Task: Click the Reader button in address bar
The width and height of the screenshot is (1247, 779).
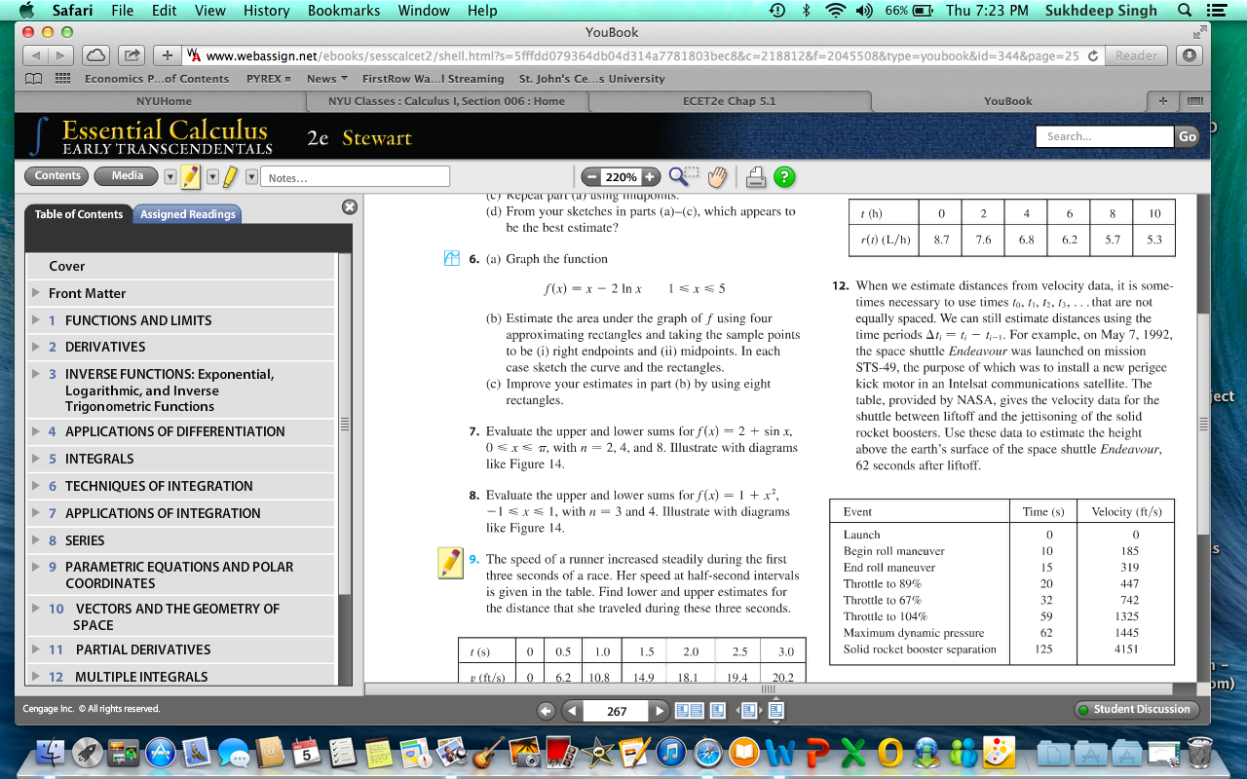Action: [1137, 56]
